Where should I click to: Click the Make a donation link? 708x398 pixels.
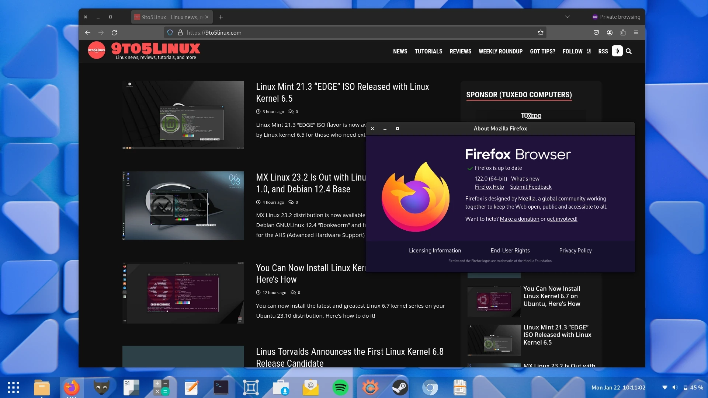(519, 219)
